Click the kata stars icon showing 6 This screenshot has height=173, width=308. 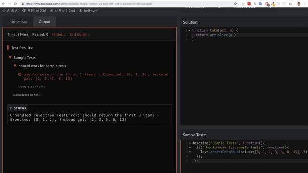(4, 11)
